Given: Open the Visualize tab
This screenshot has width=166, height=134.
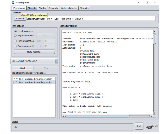Looking at the screenshot, I should [84, 8].
